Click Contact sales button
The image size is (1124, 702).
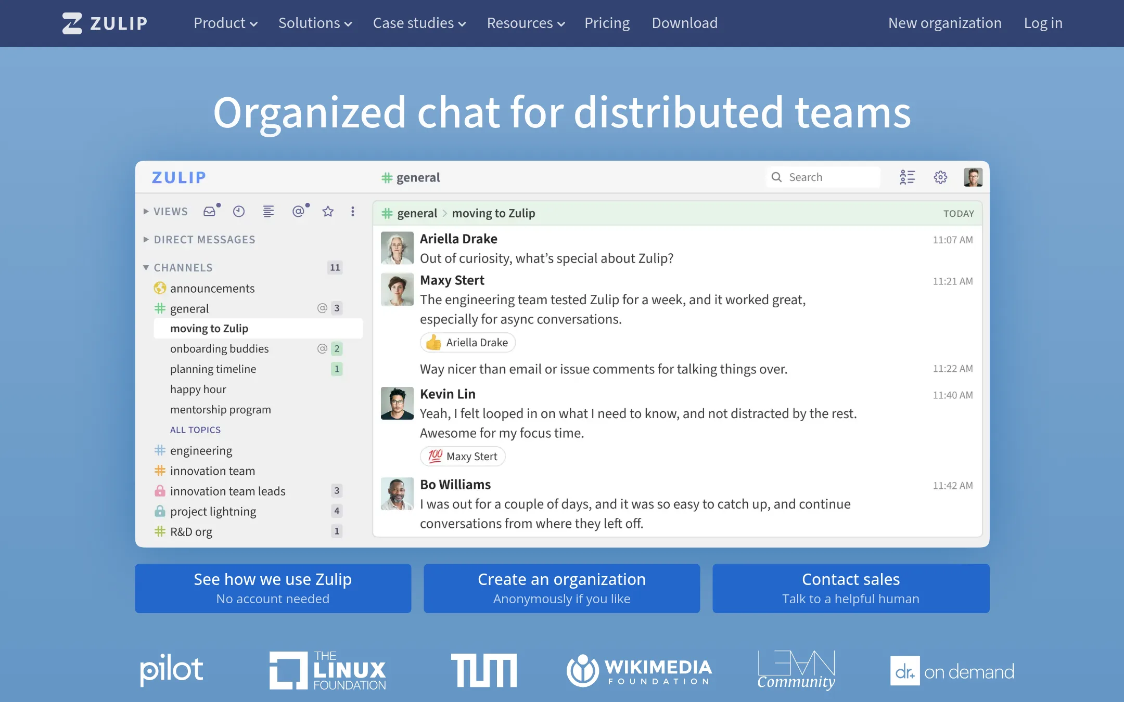point(851,588)
